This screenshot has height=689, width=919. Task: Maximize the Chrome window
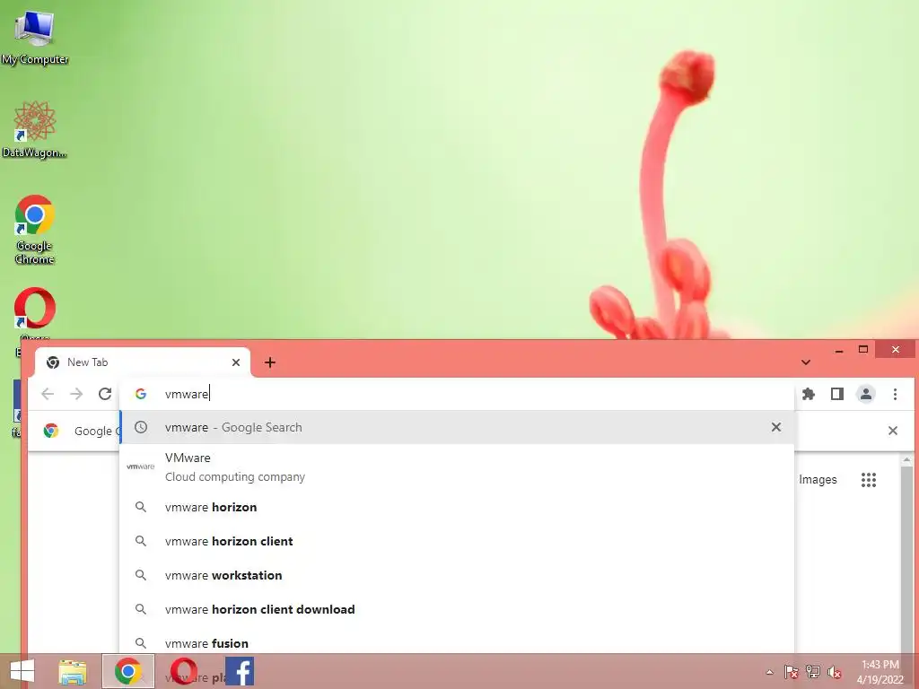(862, 350)
